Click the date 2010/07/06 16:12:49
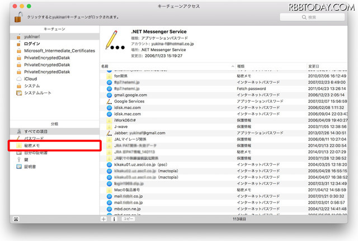The image size is (358, 241). (x=327, y=76)
